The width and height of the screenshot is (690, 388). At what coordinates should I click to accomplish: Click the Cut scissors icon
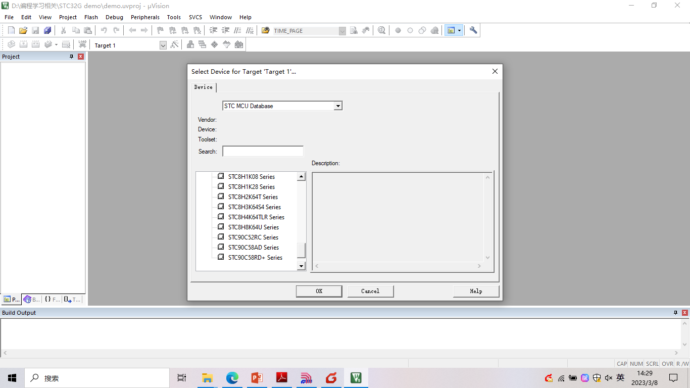tap(64, 30)
